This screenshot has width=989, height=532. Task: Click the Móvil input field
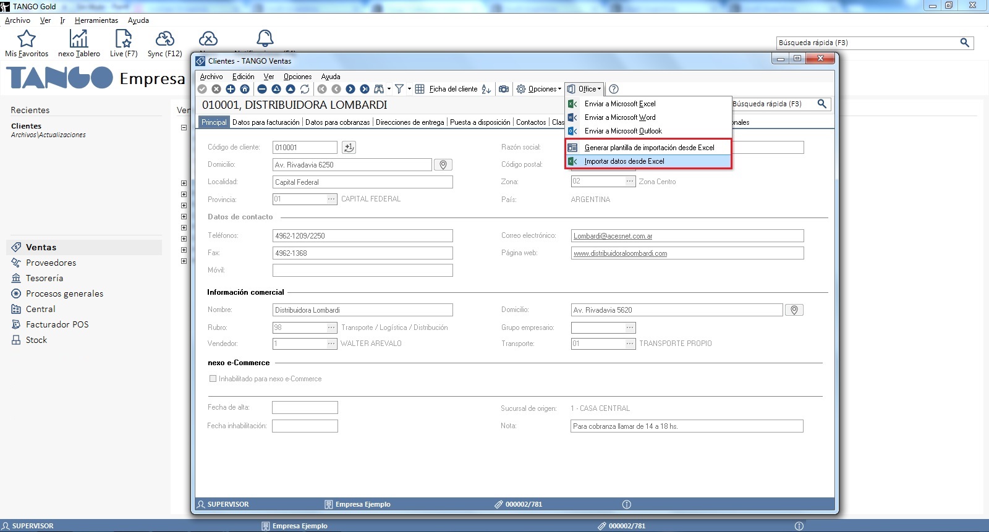coord(362,271)
